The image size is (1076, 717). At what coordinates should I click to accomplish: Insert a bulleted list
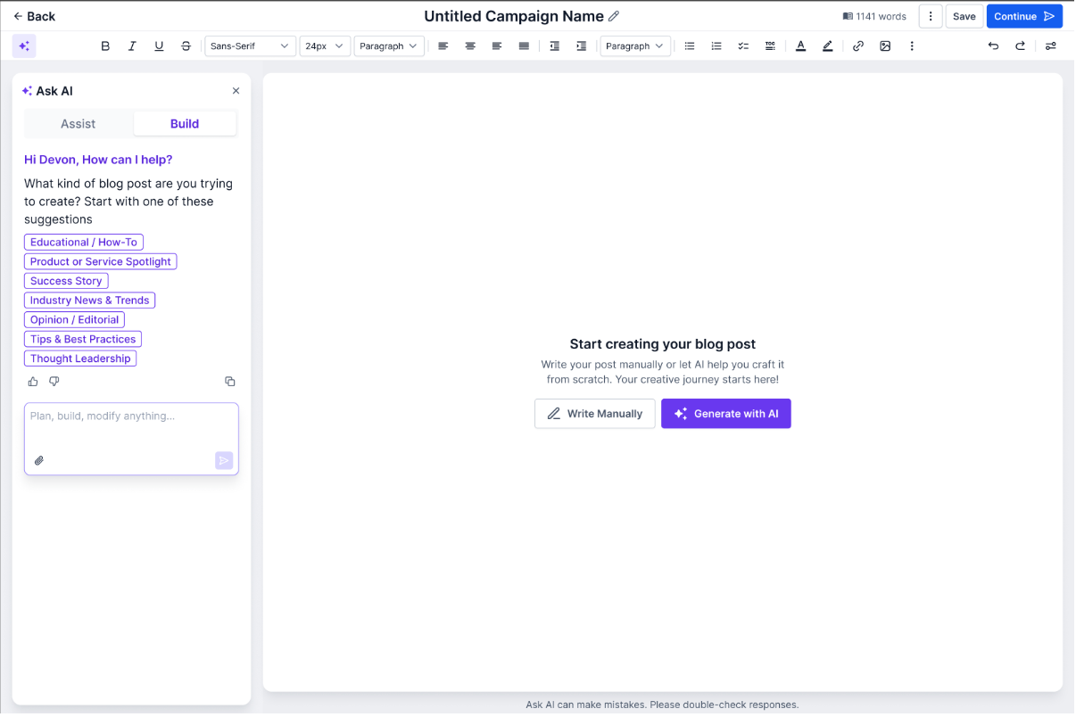[690, 46]
